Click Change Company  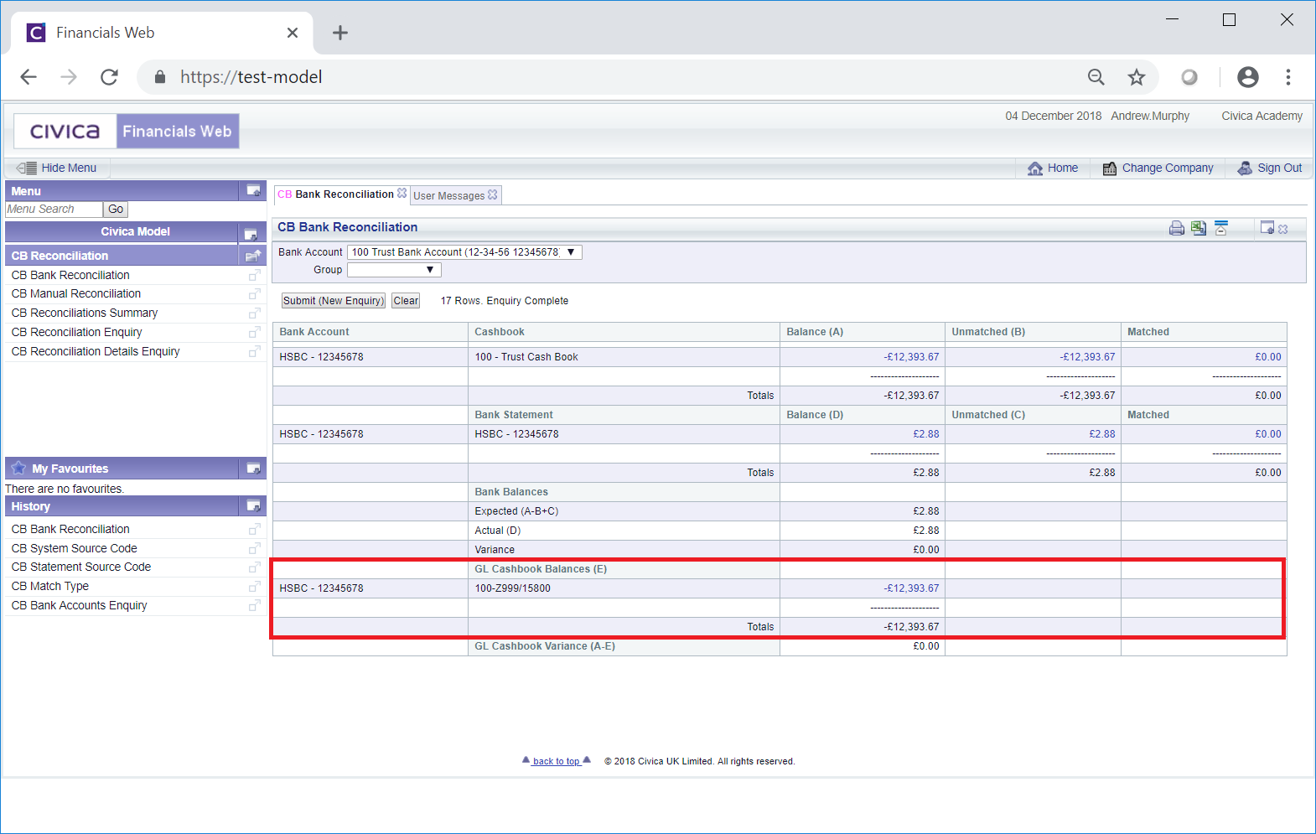1158,168
